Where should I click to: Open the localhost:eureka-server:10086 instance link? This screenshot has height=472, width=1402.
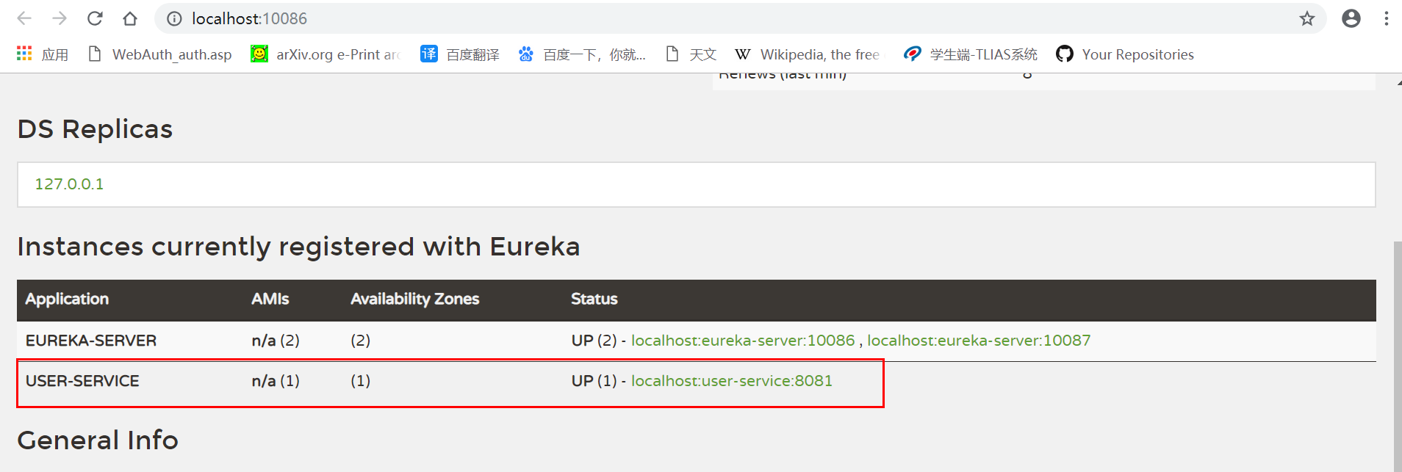click(742, 341)
